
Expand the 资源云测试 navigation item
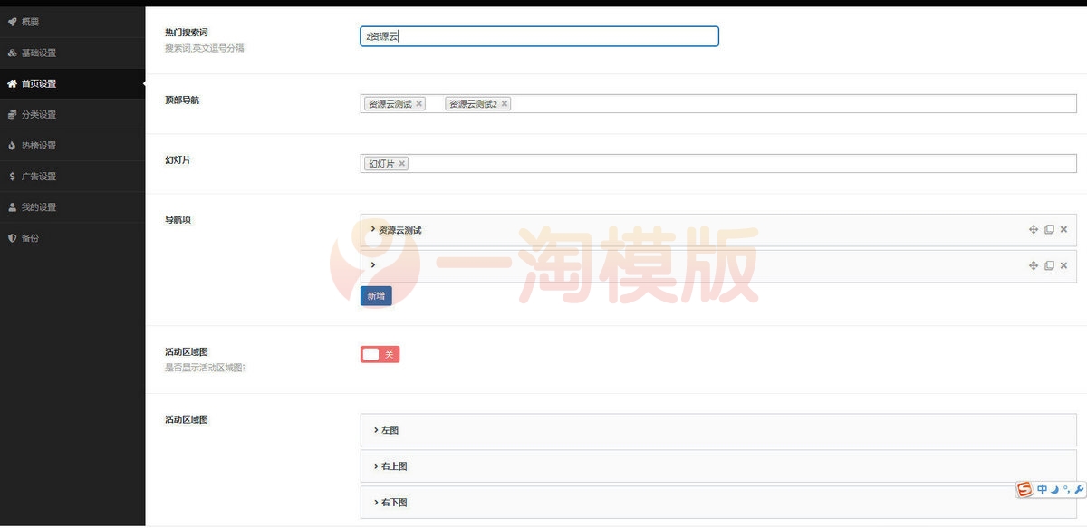point(372,229)
